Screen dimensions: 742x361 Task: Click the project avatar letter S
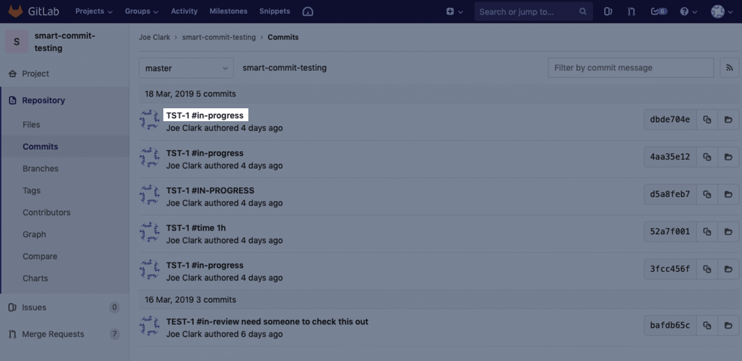click(16, 42)
